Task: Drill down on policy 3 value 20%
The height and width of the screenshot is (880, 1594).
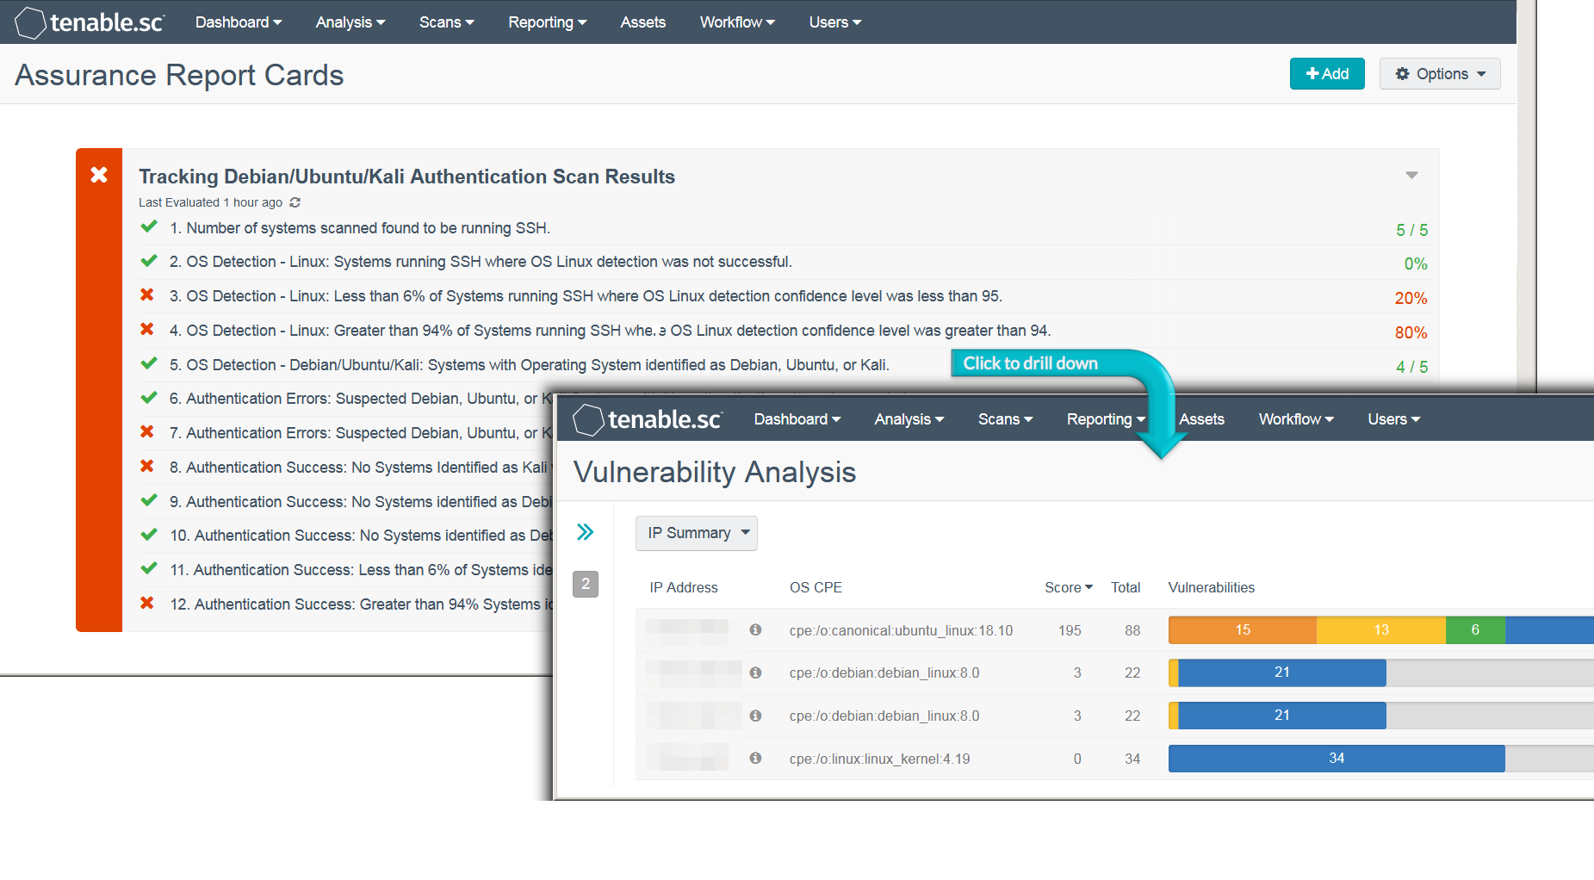Action: click(x=1411, y=298)
